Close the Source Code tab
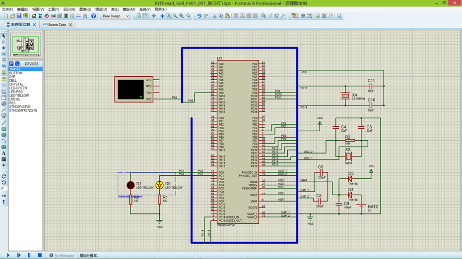Image resolution: width=462 pixels, height=259 pixels. pos(70,25)
